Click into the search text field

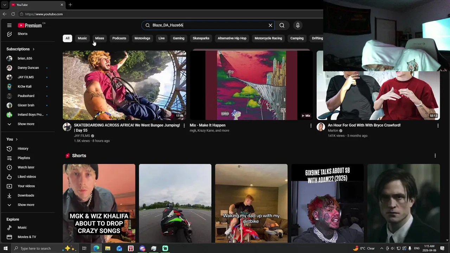pyautogui.click(x=207, y=25)
